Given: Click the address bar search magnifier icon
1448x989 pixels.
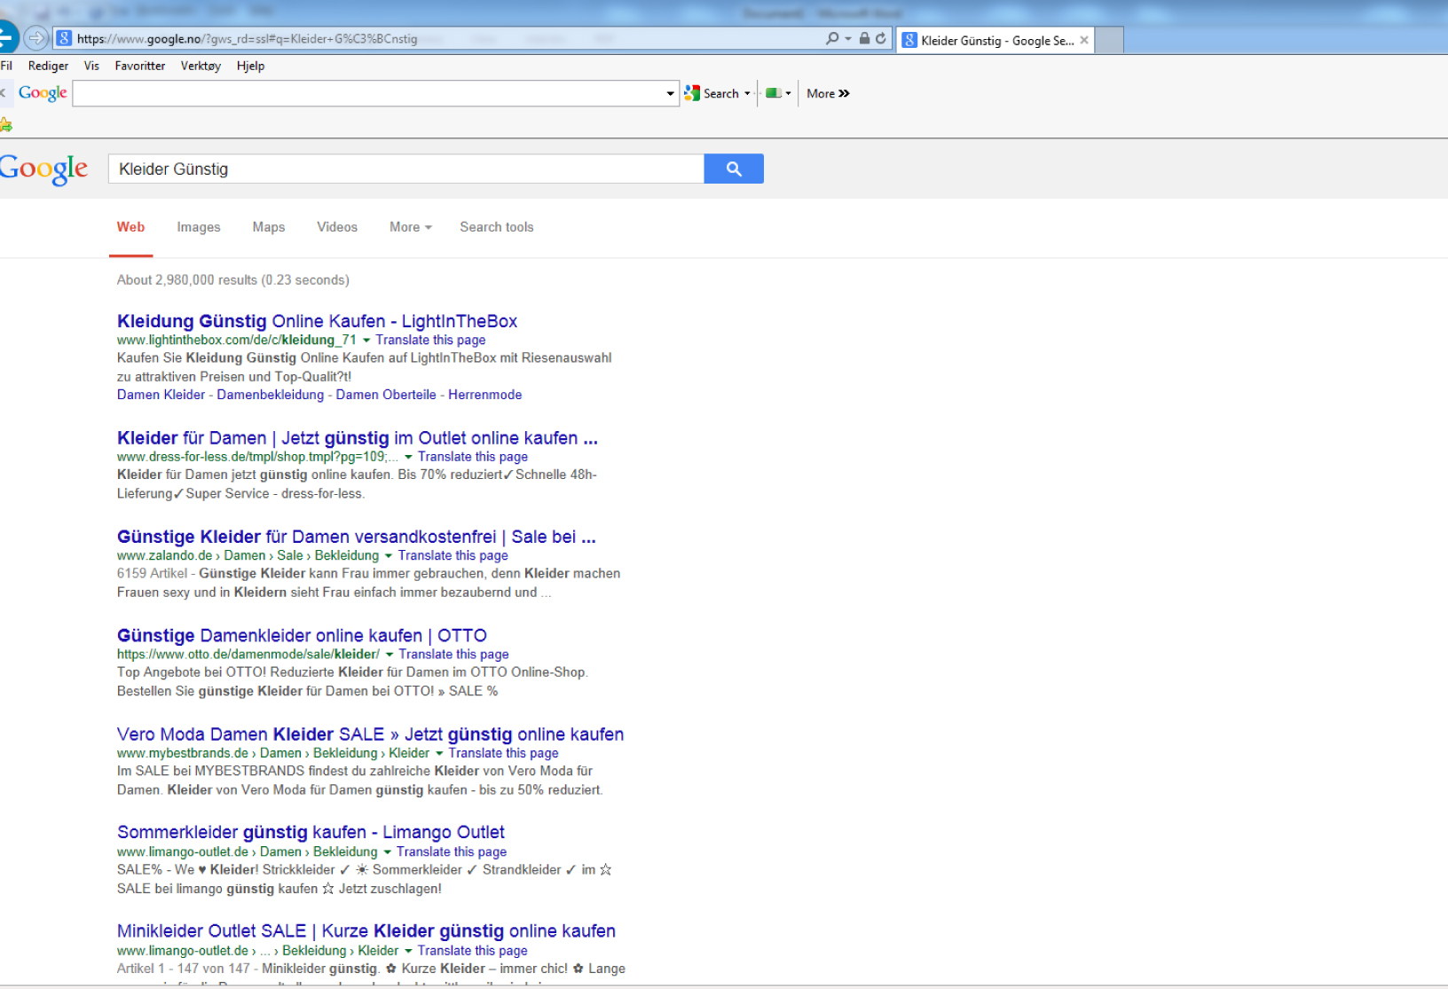Looking at the screenshot, I should [831, 38].
